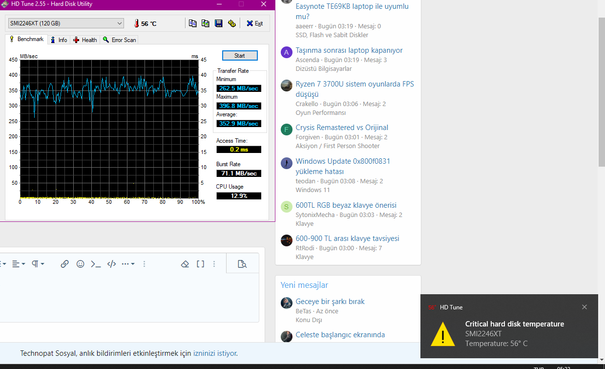Click vertical dots after brackets icon in editor
Viewport: 605px width, 369px height.
214,264
